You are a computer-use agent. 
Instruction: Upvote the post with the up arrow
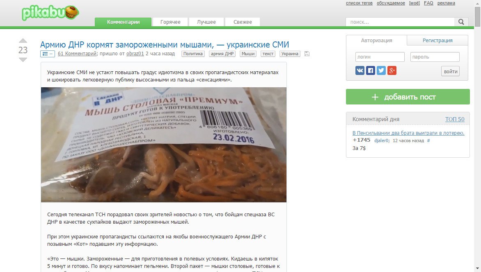(x=23, y=41)
